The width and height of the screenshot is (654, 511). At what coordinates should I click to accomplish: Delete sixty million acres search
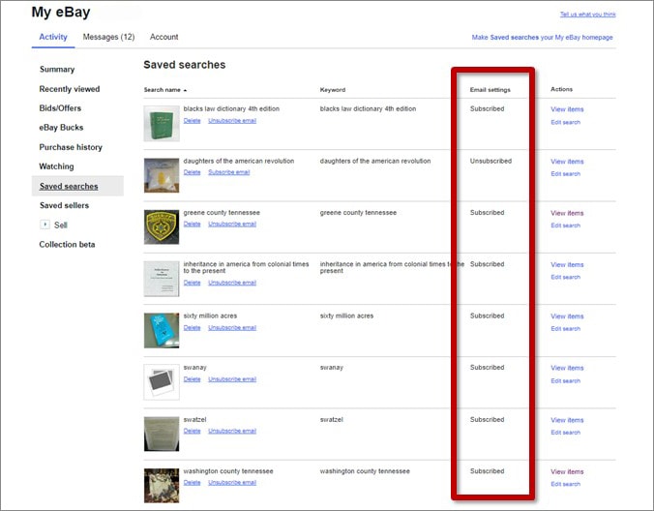[192, 328]
